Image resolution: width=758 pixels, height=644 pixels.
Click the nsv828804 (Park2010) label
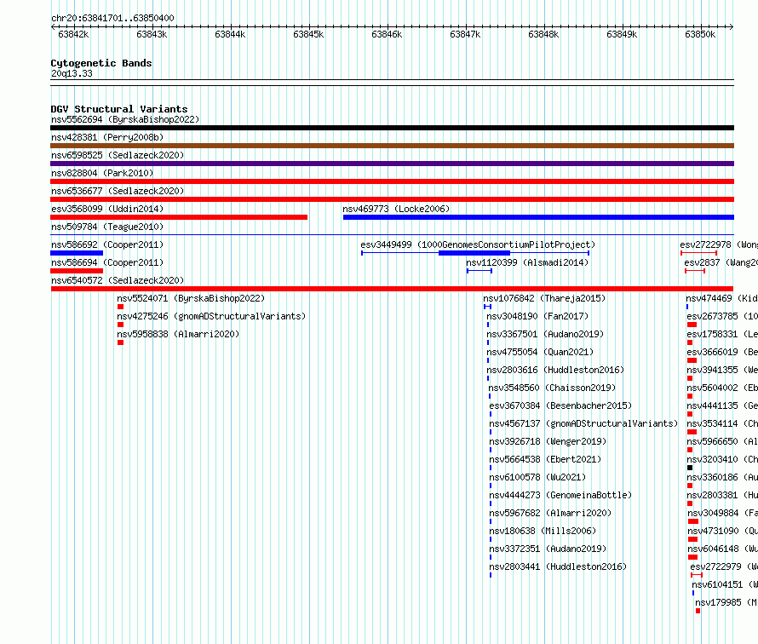[102, 173]
